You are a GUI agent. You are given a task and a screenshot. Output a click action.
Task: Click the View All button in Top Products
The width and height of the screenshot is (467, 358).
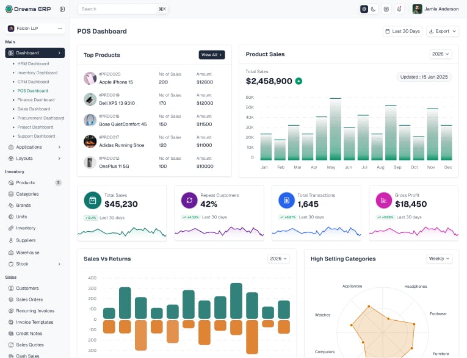(x=212, y=55)
